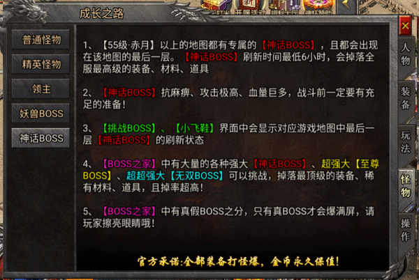Switch to the 玩法 side tab
Image resolution: width=419 pixels, height=280 pixels.
(405, 142)
